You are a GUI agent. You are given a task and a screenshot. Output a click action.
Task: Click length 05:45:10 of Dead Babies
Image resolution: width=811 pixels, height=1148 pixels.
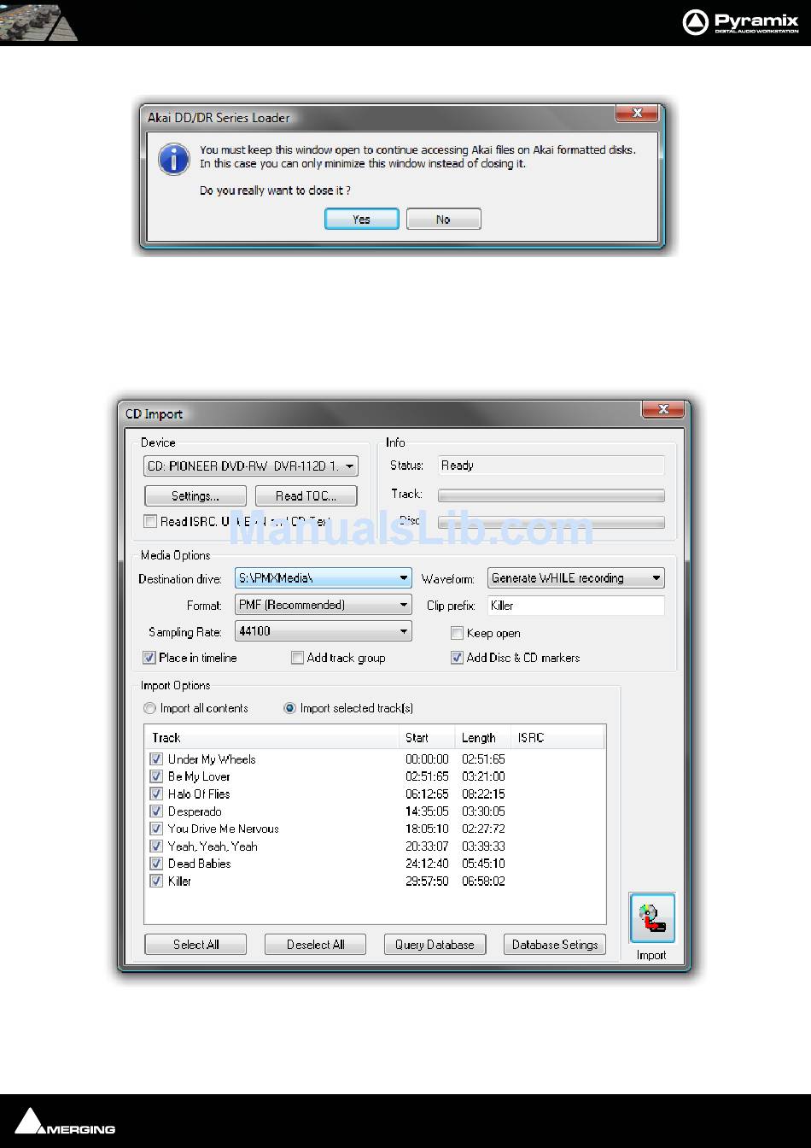483,864
